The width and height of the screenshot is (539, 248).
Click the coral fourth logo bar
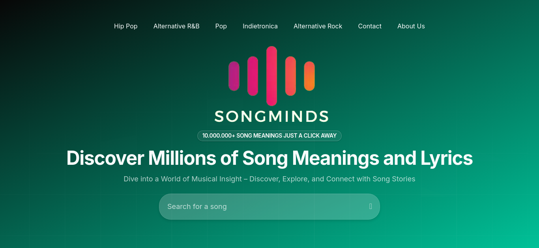click(290, 76)
